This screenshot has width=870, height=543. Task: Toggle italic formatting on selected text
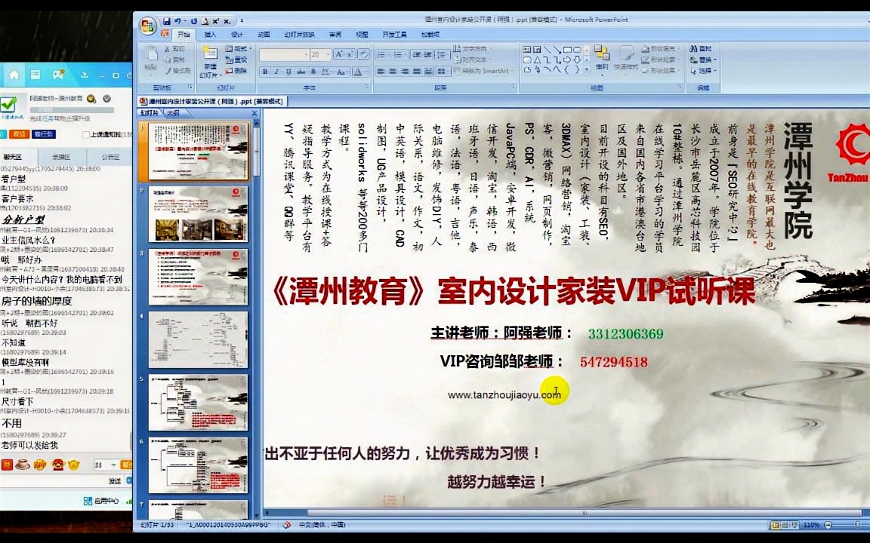[x=277, y=70]
